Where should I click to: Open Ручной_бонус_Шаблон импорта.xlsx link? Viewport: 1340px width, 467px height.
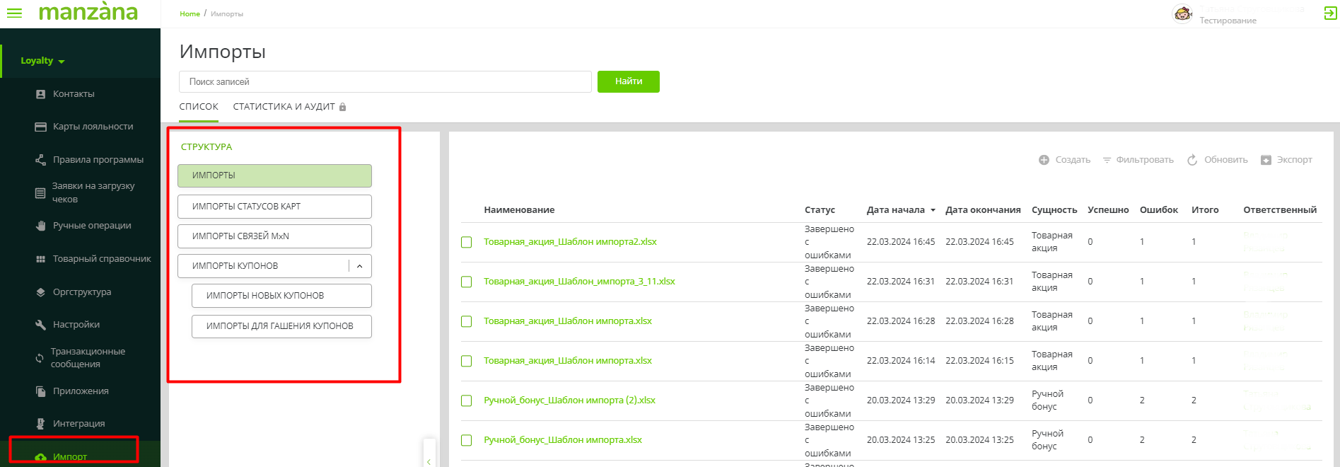562,440
